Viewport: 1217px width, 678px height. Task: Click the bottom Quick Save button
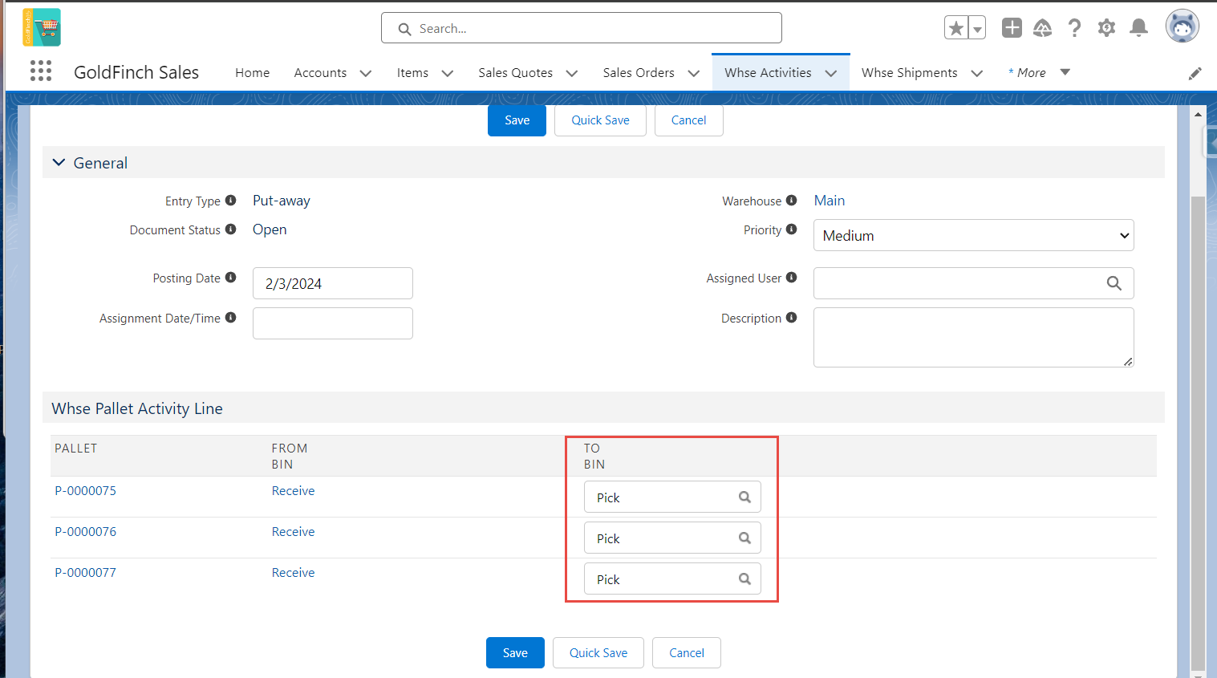[598, 652]
